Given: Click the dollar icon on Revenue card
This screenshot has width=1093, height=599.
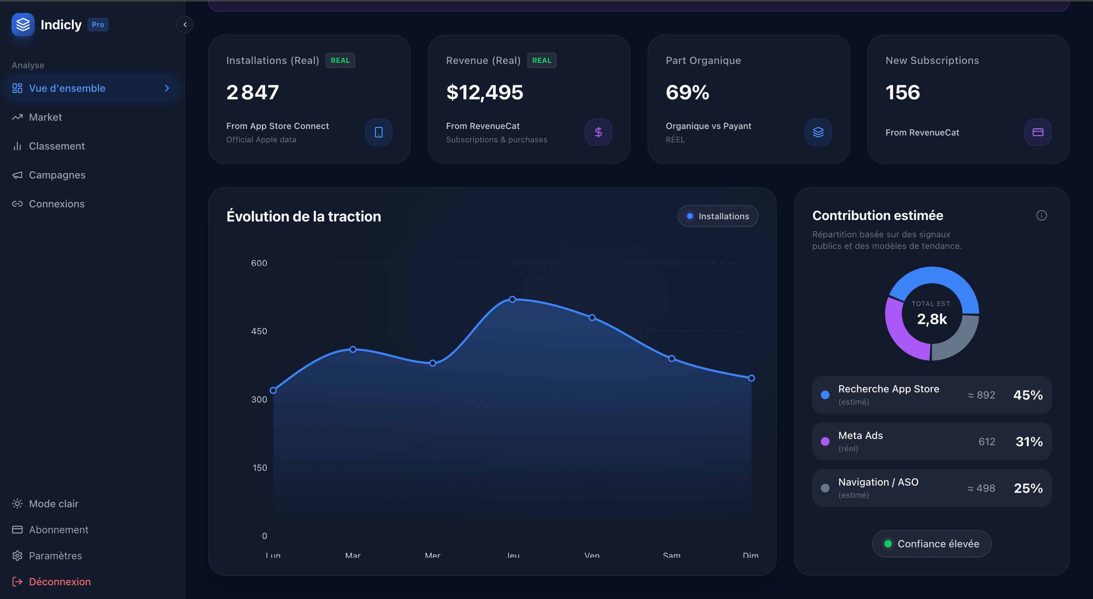Looking at the screenshot, I should point(598,132).
